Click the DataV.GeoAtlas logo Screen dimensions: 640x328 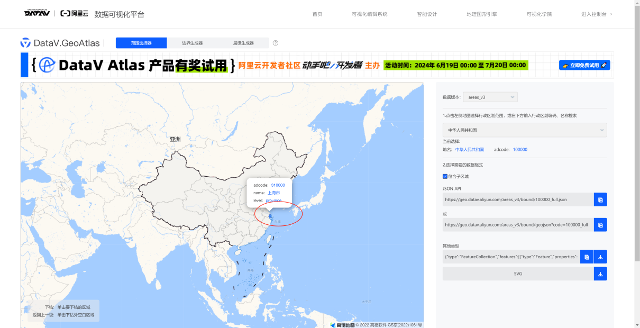[60, 43]
